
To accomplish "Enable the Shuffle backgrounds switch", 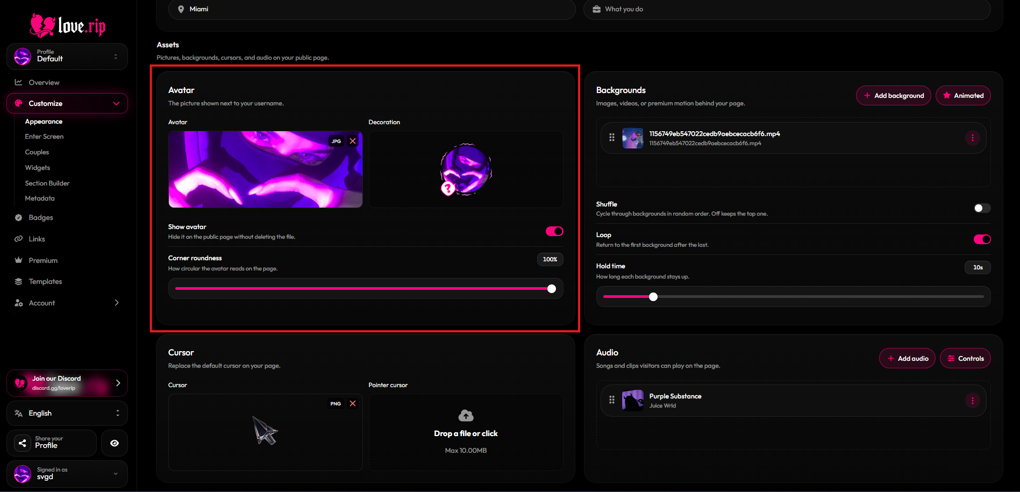I will pos(982,208).
